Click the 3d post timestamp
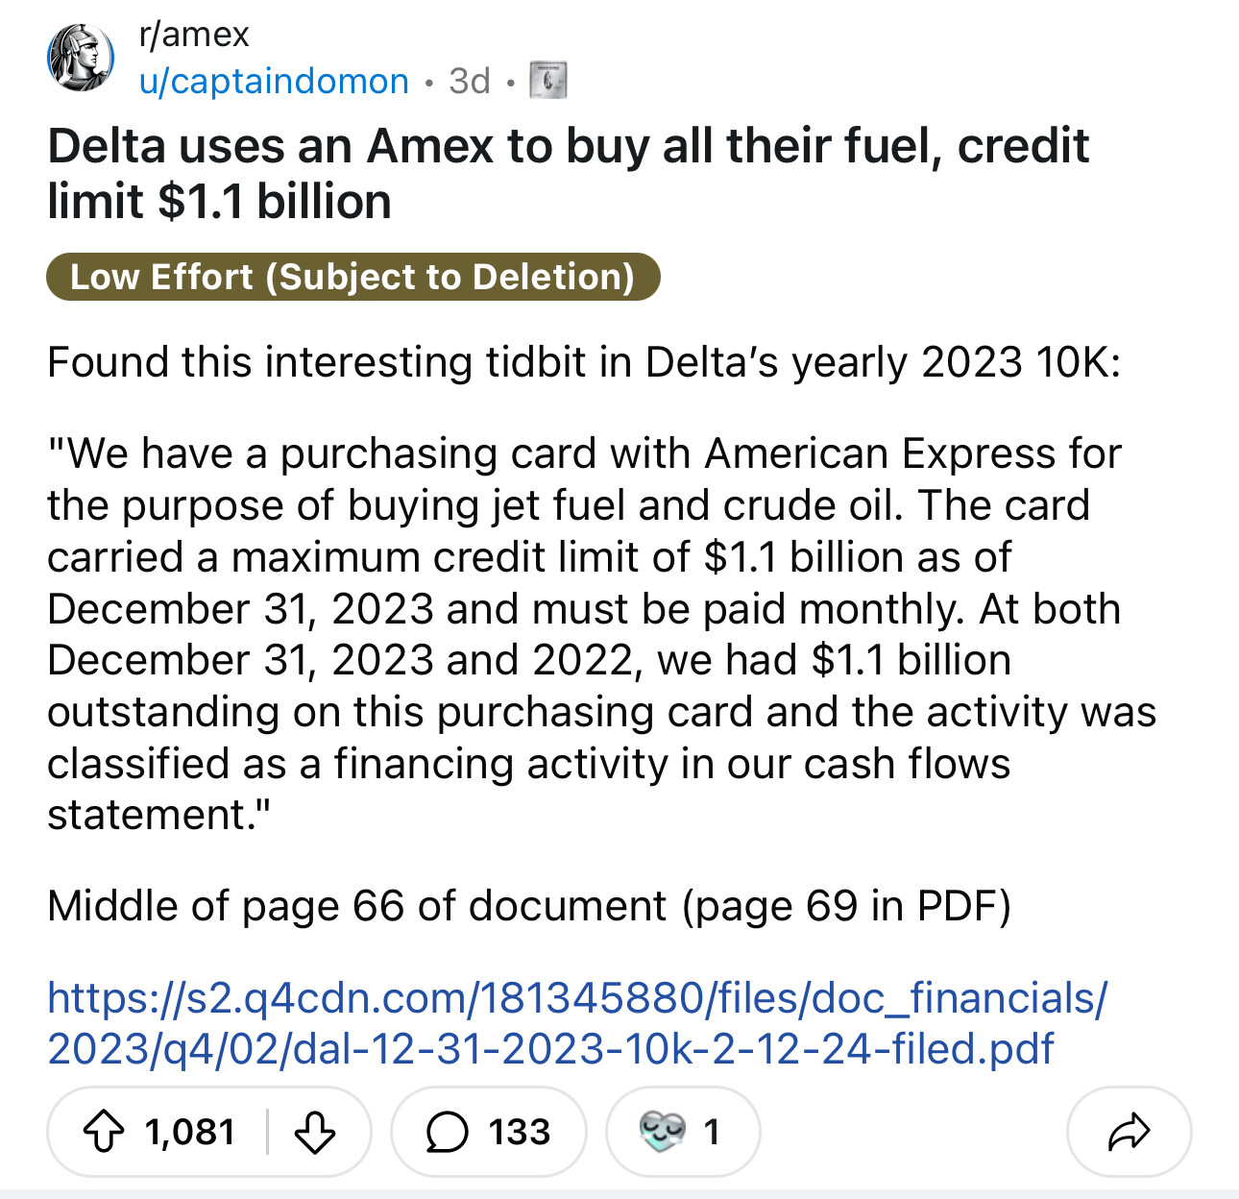This screenshot has width=1239, height=1199. pyautogui.click(x=469, y=82)
